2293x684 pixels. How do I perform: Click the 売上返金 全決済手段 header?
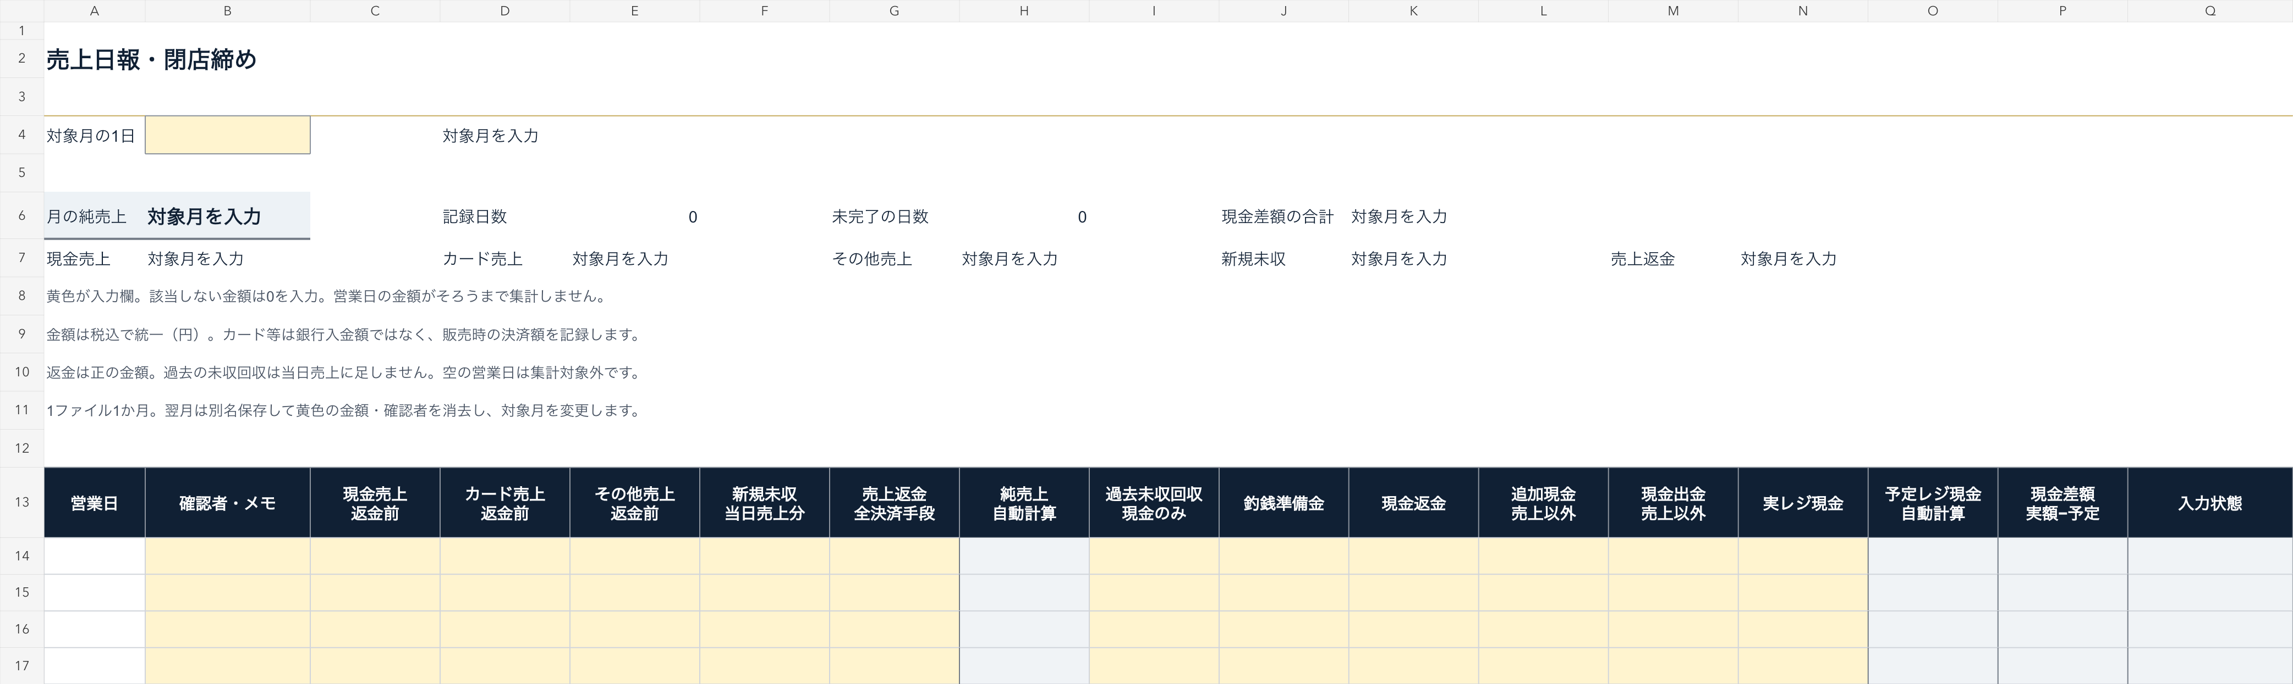point(893,503)
